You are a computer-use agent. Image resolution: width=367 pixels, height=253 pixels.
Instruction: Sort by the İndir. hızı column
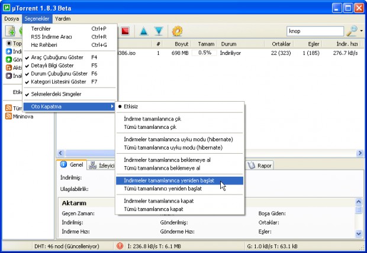pos(342,44)
